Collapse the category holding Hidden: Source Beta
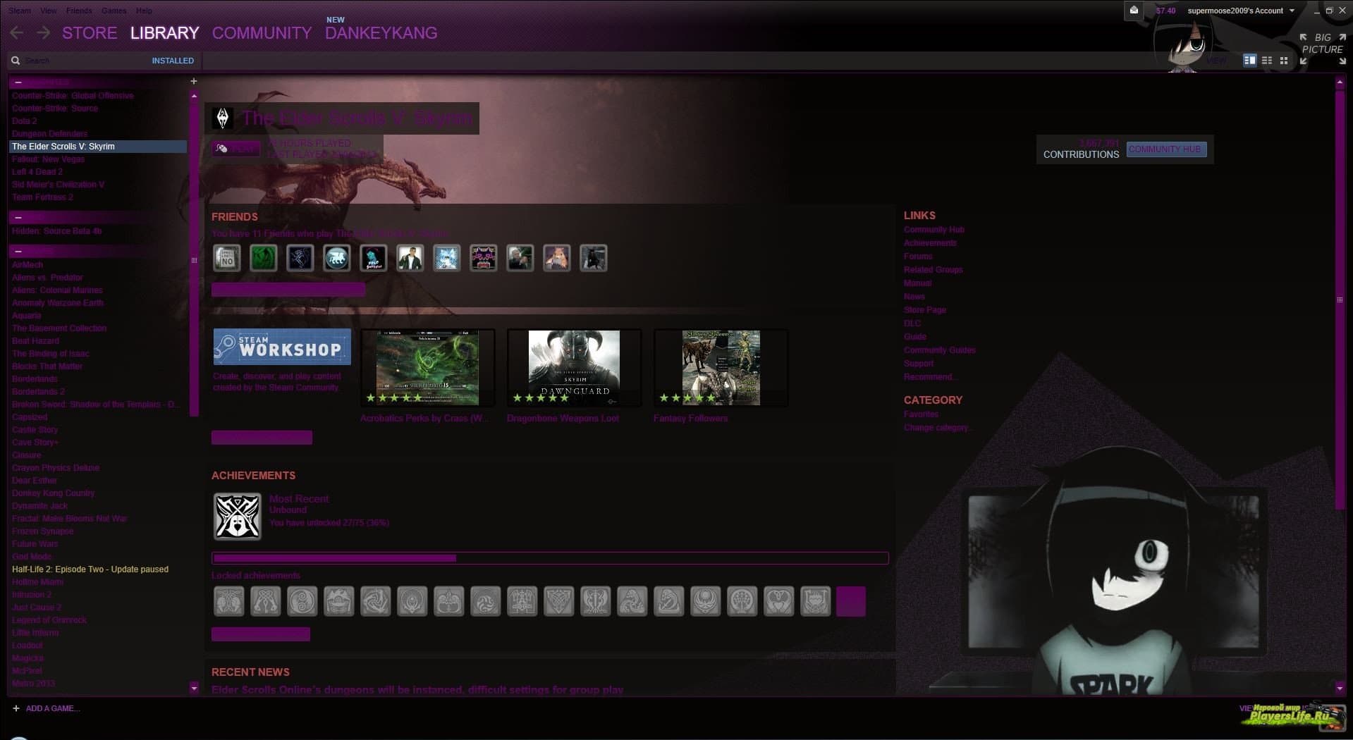The width and height of the screenshot is (1353, 740). 18,217
